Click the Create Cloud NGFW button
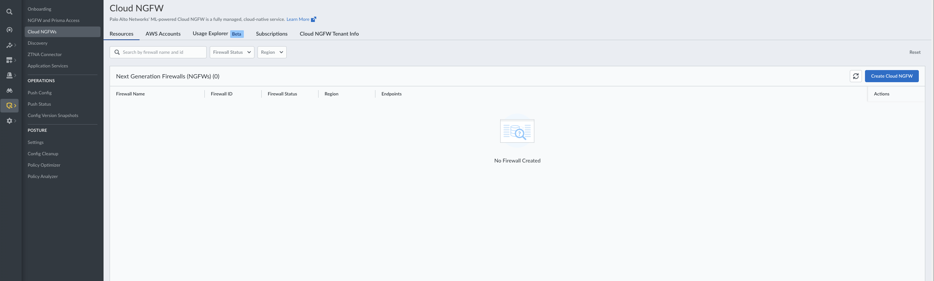934x281 pixels. 892,76
